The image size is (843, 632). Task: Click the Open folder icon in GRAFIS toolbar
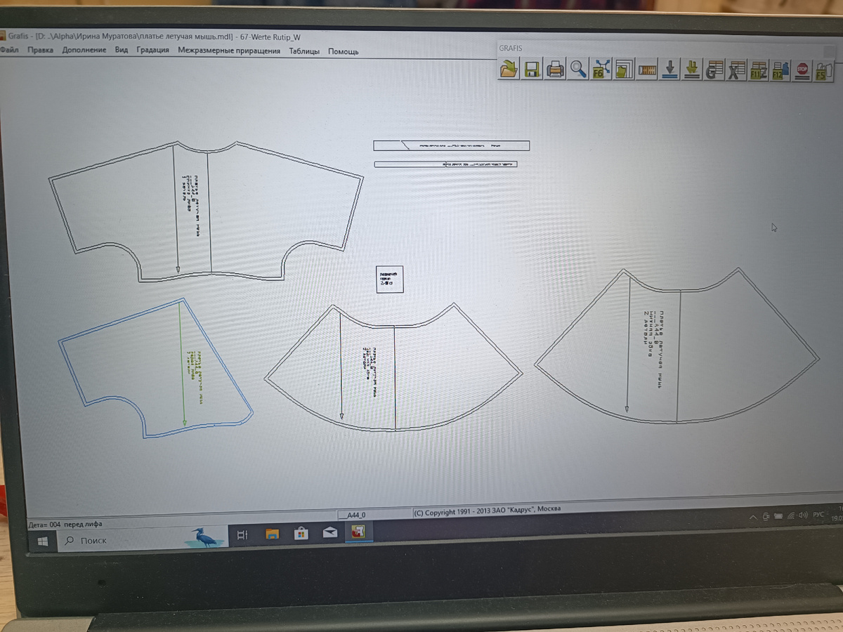[x=509, y=69]
